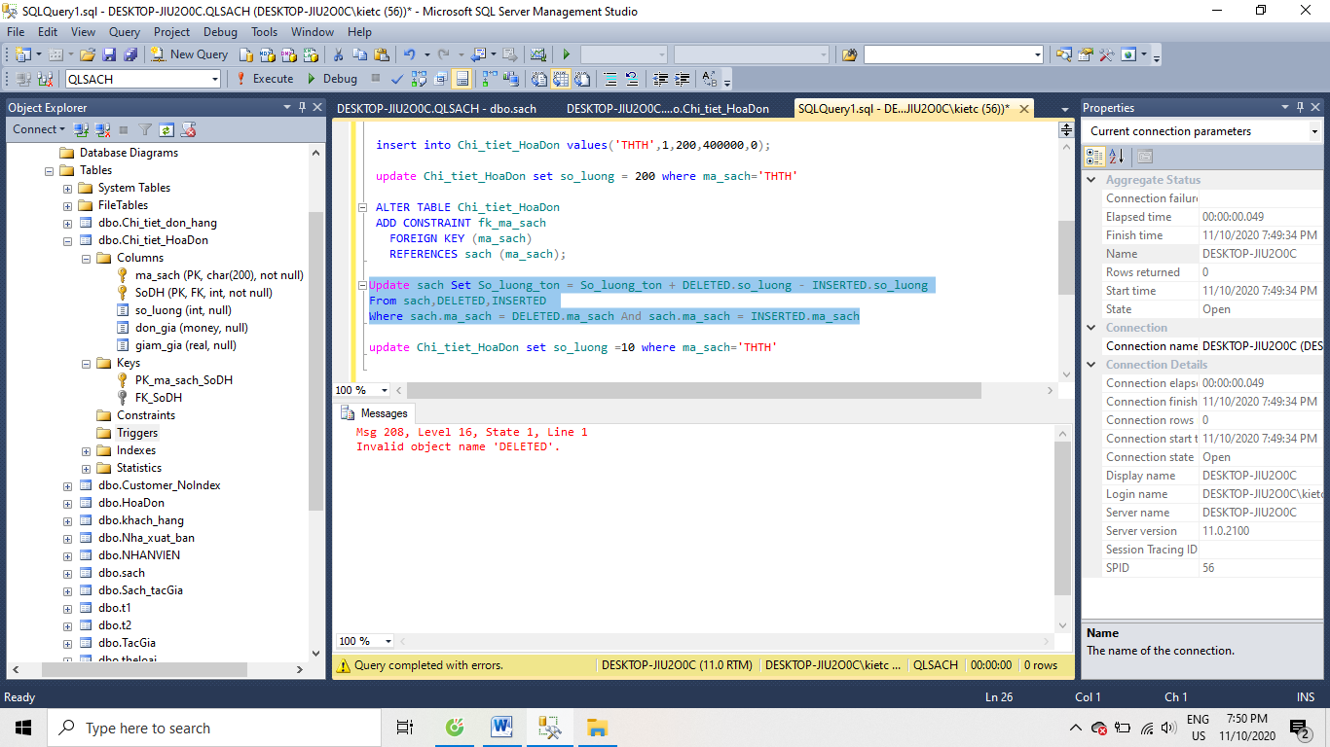Image resolution: width=1330 pixels, height=747 pixels.
Task: Expand the dbo.HoaDon table node
Action: click(67, 503)
